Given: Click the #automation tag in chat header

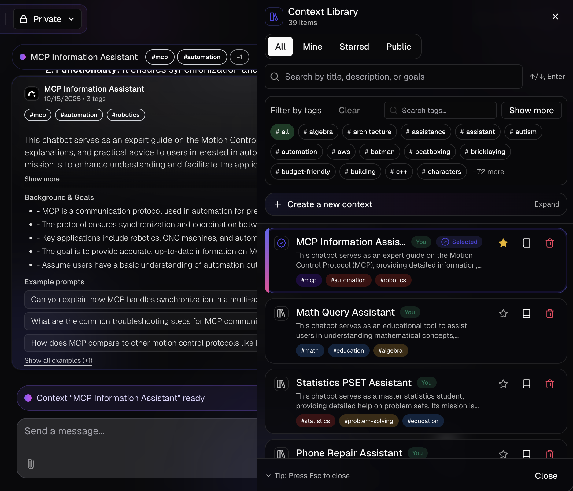Looking at the screenshot, I should (202, 57).
